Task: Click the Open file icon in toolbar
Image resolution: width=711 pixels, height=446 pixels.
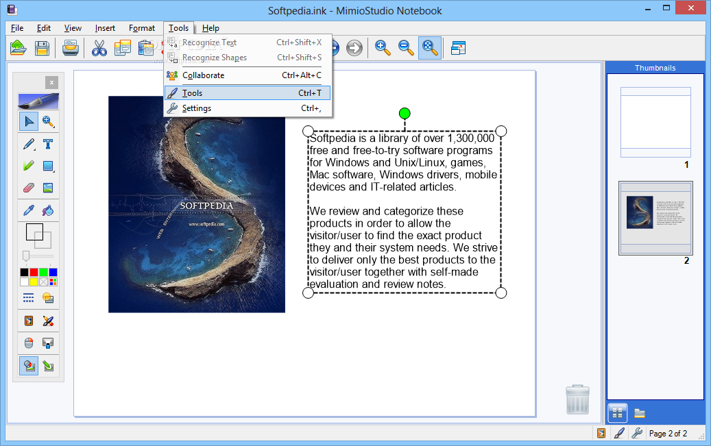Action: pos(18,47)
